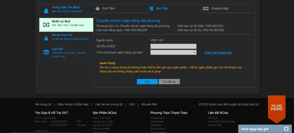Click the VND 0.00 balance value

pos(157,40)
